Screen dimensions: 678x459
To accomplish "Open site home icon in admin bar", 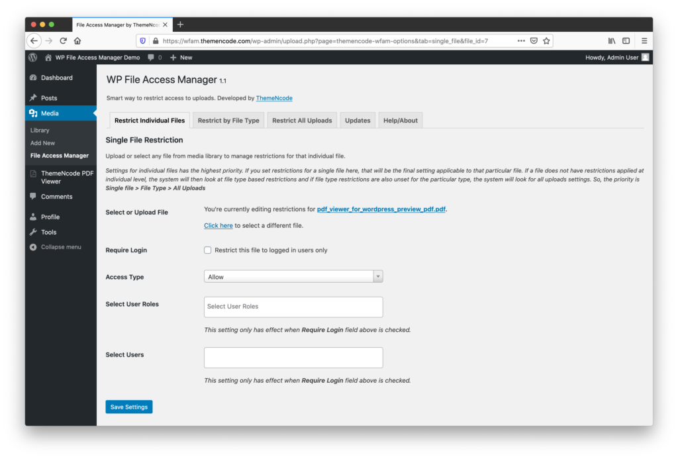I will [48, 57].
